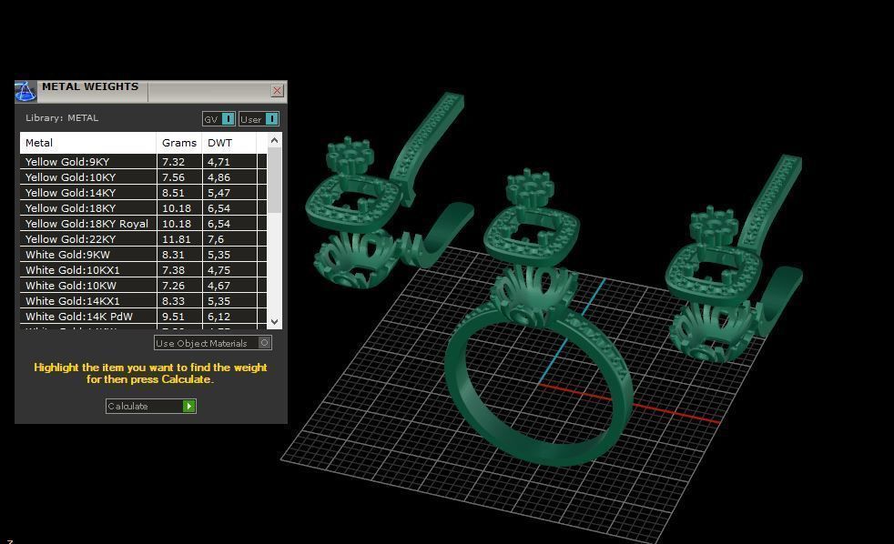The width and height of the screenshot is (894, 544).
Task: Select the Yellow Gold:14KY row
Action: pyautogui.click(x=144, y=193)
